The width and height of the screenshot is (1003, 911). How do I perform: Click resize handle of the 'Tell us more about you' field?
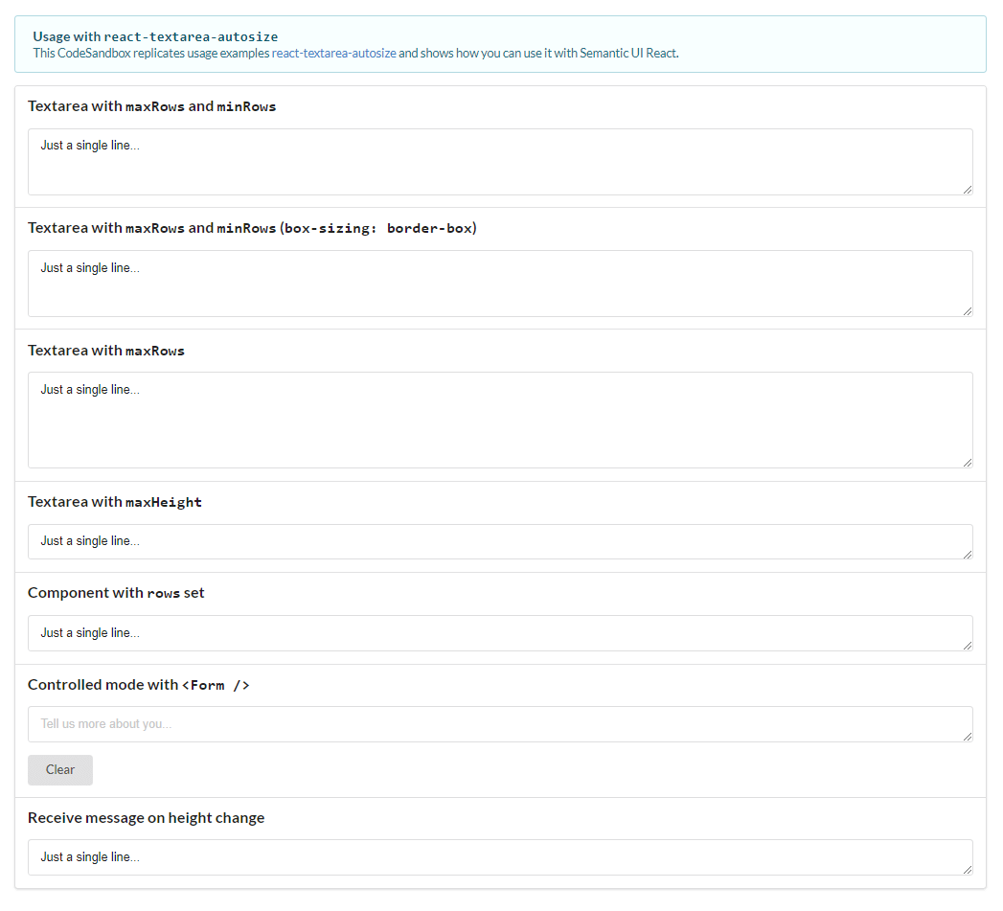click(x=968, y=737)
